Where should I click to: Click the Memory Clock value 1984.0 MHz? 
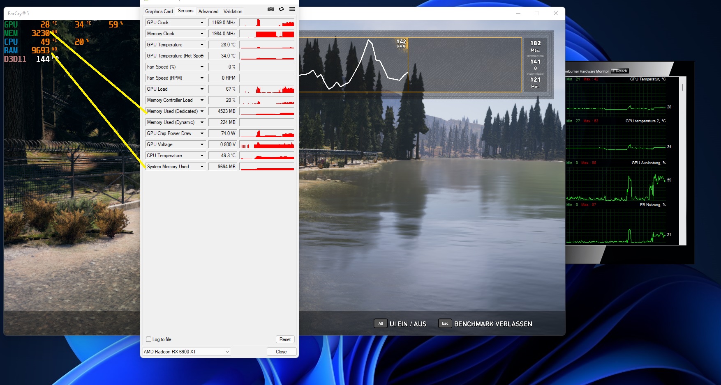[x=223, y=34]
